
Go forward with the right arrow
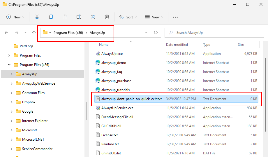[x=17, y=33]
